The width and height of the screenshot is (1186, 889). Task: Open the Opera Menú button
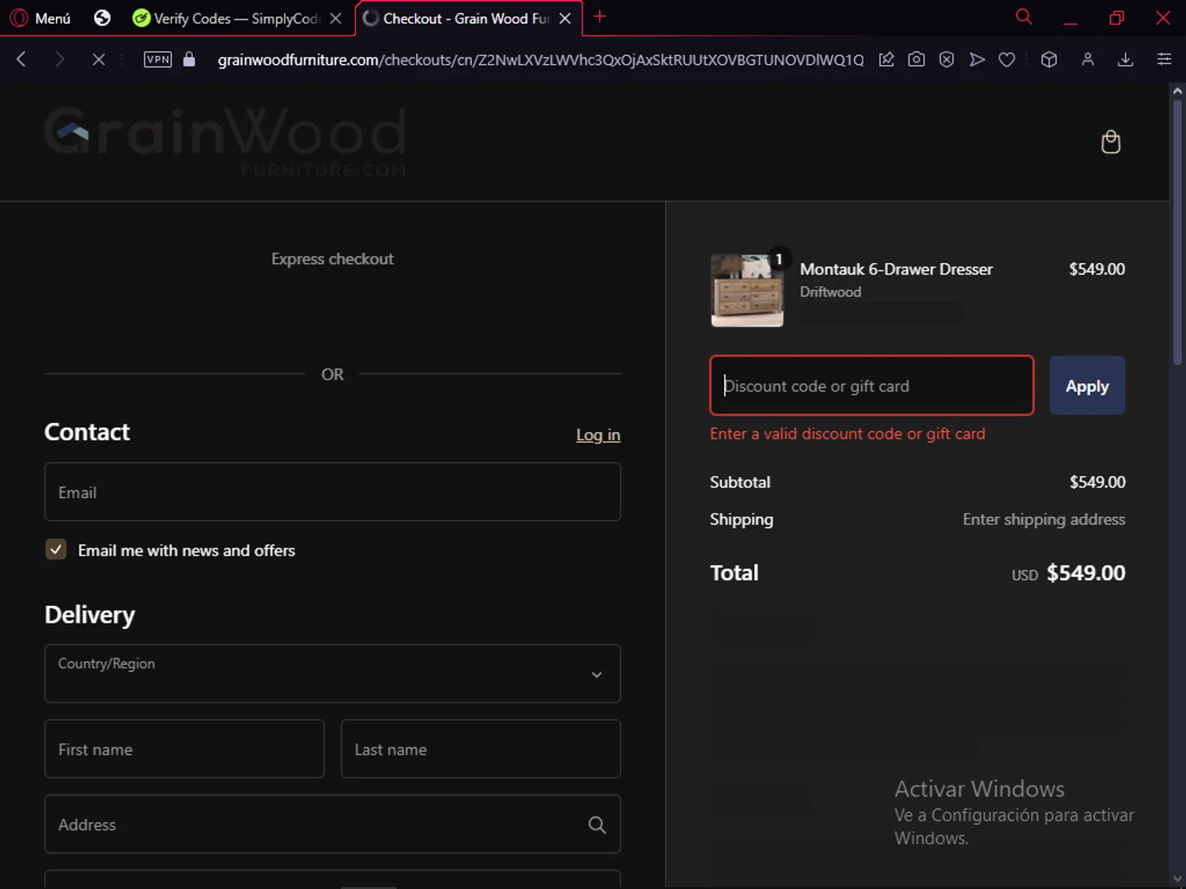pos(40,17)
